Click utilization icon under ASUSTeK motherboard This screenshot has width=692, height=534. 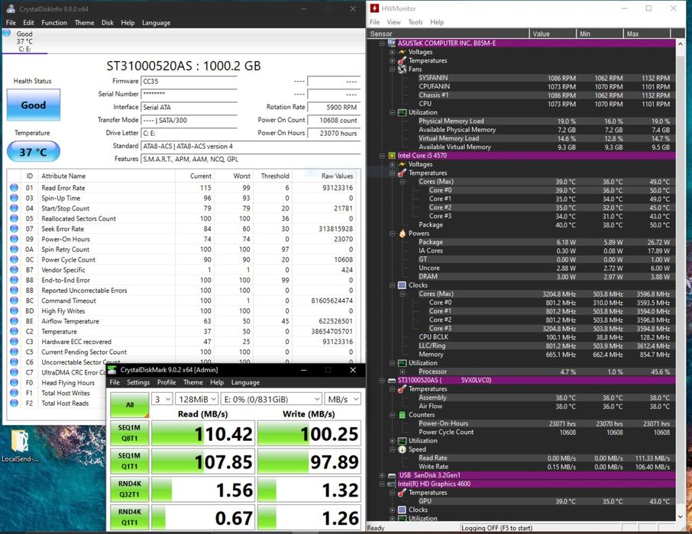402,112
